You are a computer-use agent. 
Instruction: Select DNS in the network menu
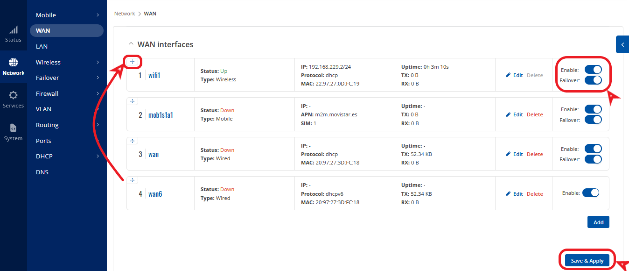(42, 172)
